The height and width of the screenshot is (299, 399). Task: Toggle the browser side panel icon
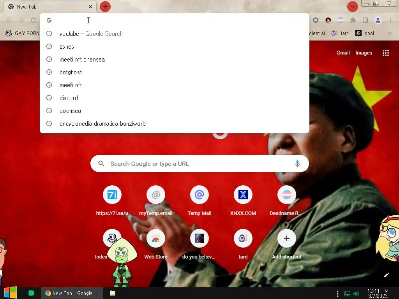pyautogui.click(x=365, y=20)
